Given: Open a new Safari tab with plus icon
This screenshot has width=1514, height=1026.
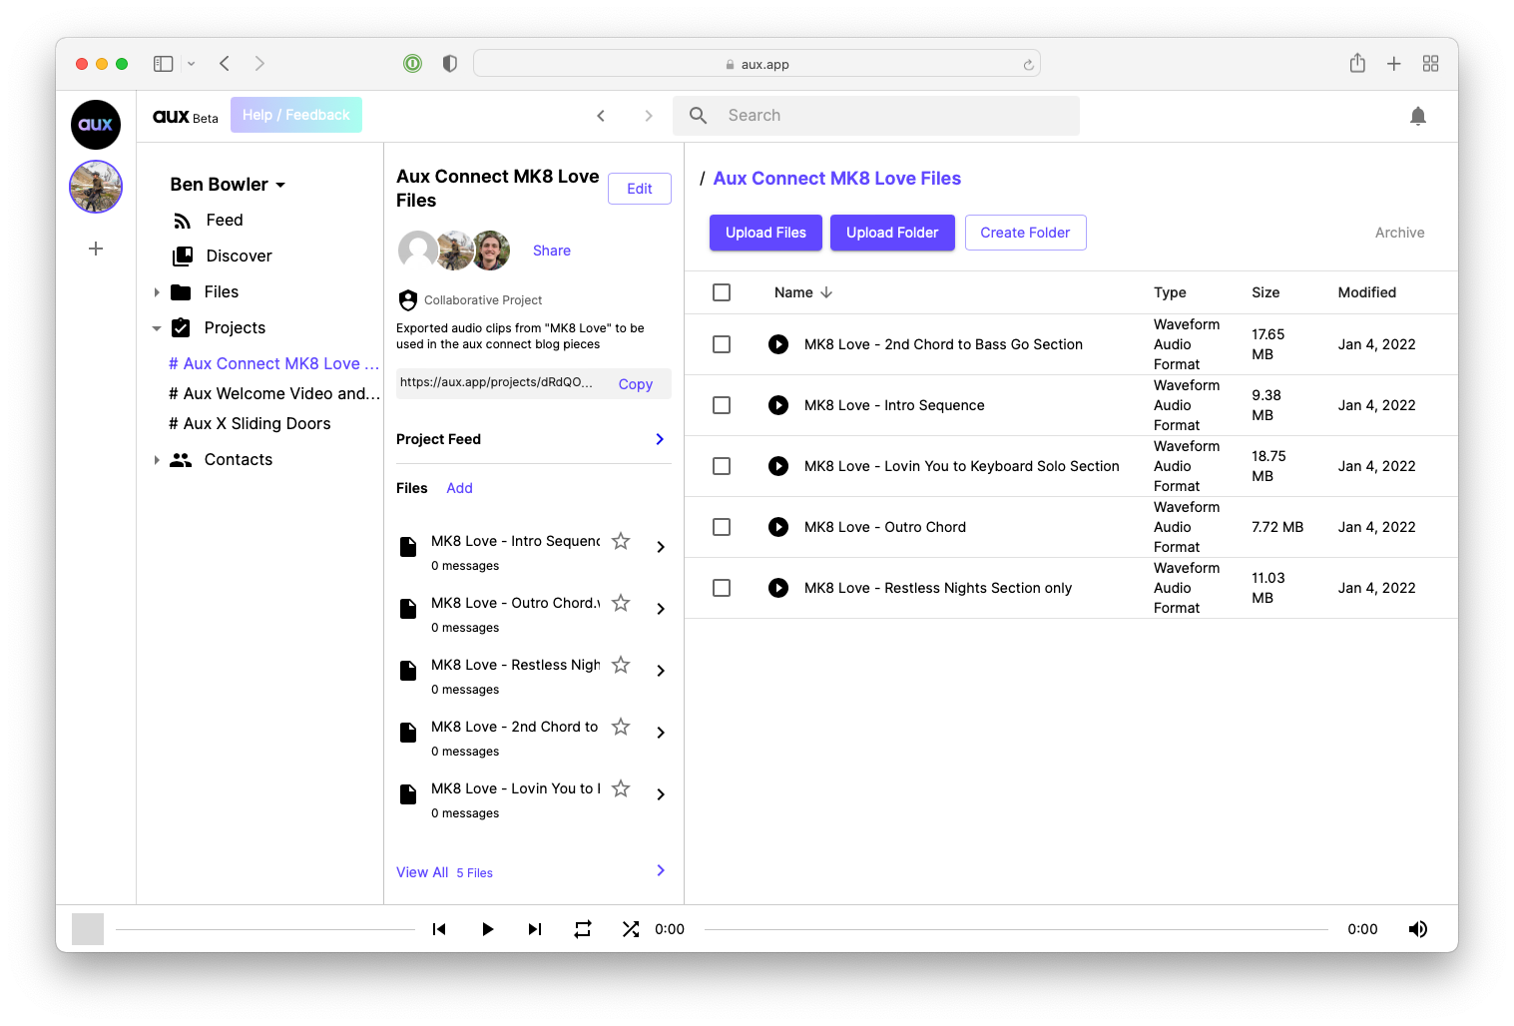Looking at the screenshot, I should click(1394, 64).
